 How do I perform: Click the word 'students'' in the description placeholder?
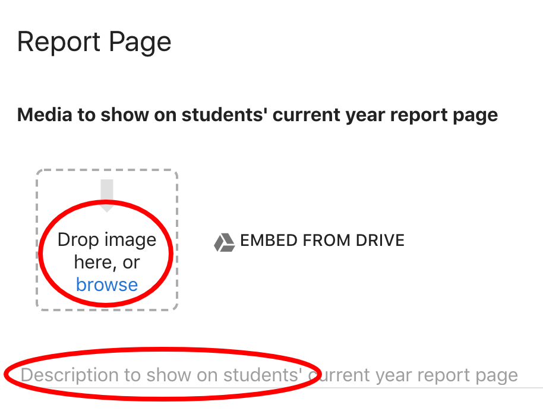click(x=263, y=375)
